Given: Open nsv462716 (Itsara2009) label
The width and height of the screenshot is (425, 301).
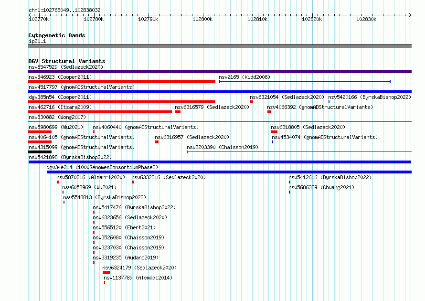Looking at the screenshot, I should [60, 107].
